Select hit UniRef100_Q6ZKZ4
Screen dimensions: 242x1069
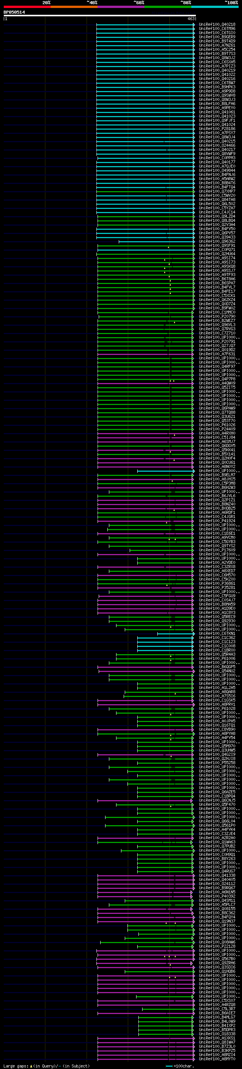pos(217,300)
